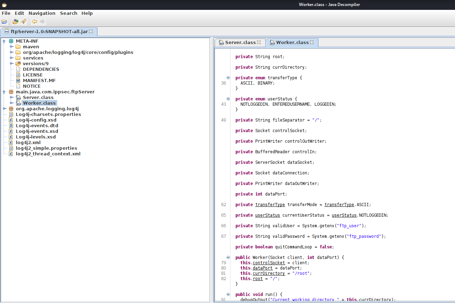Viewport: 455px width, 303px height.
Task: Follow the transferType link before transferMode
Action: (x=270, y=205)
